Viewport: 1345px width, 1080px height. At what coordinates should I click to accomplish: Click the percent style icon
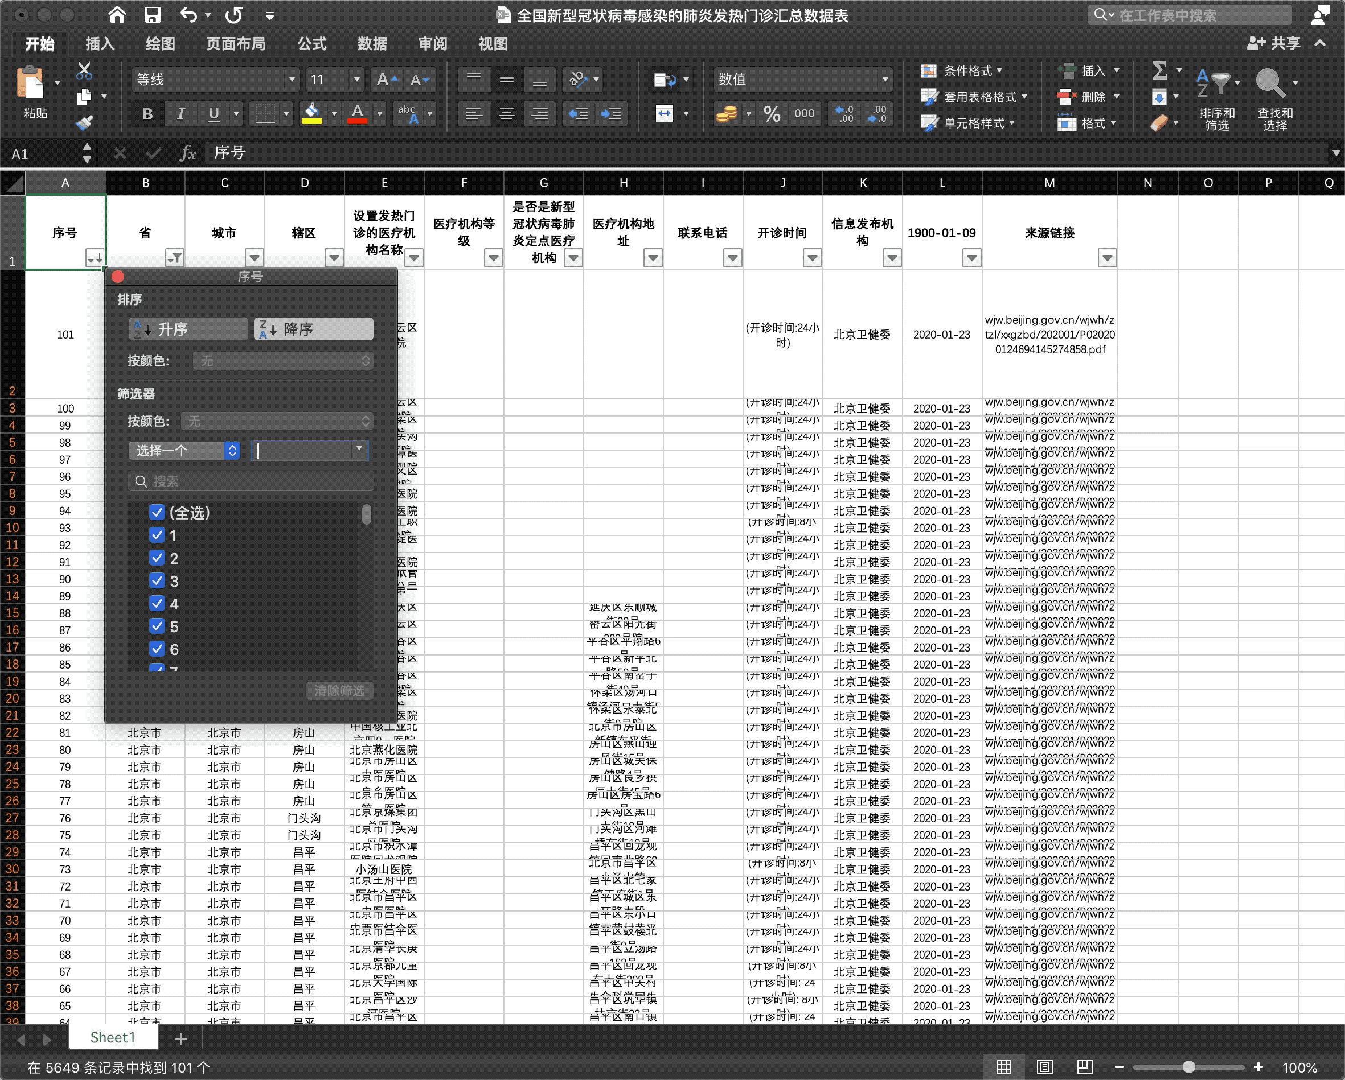pyautogui.click(x=772, y=113)
